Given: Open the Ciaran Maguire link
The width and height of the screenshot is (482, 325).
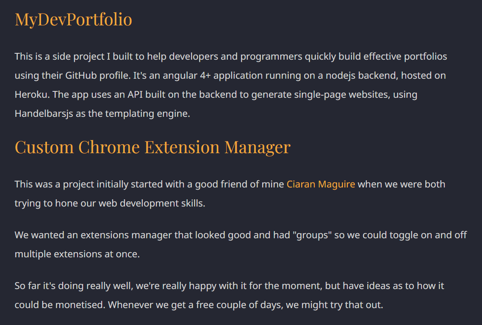Looking at the screenshot, I should [321, 184].
